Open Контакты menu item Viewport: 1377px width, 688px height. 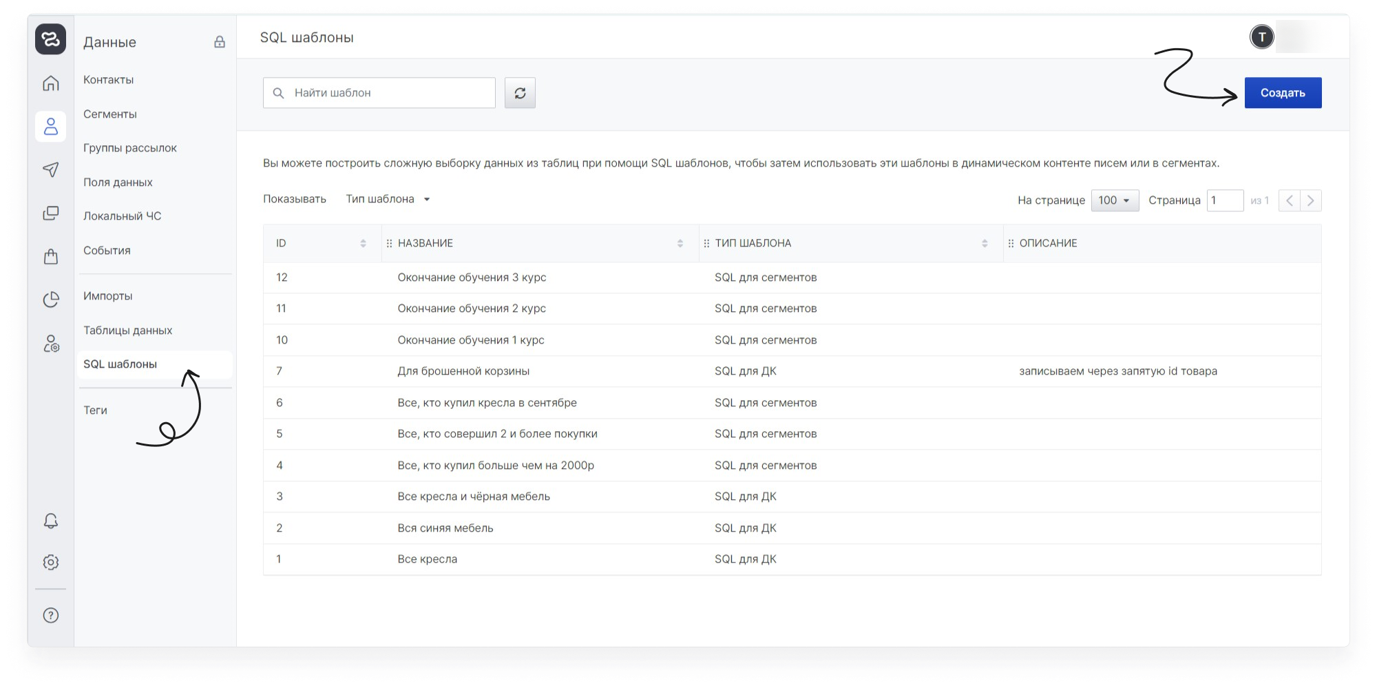tap(109, 80)
